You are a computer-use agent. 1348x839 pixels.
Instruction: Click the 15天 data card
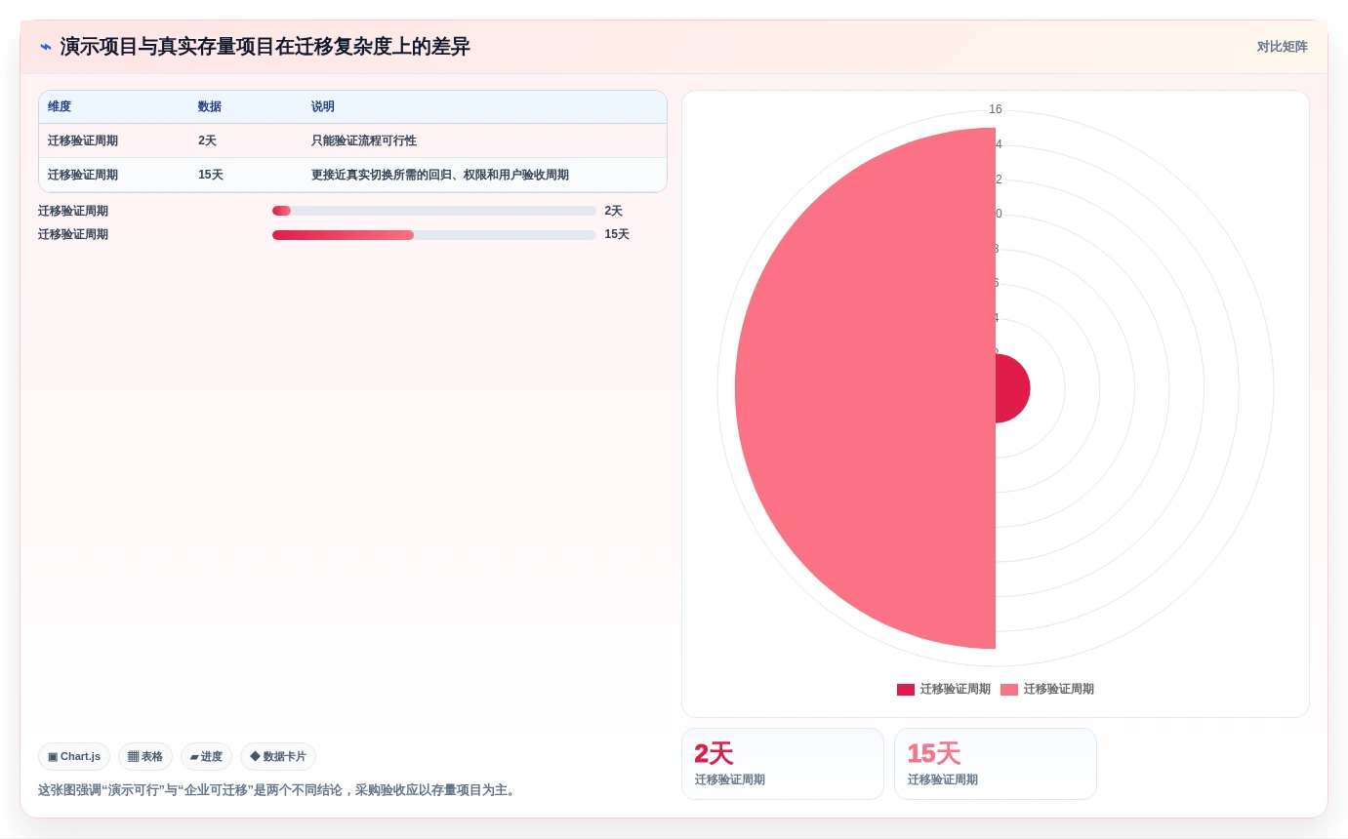click(996, 764)
